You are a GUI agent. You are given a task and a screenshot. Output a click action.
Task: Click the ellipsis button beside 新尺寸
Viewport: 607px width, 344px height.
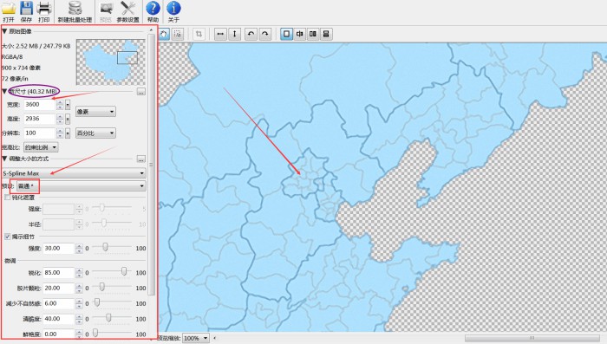[140, 92]
